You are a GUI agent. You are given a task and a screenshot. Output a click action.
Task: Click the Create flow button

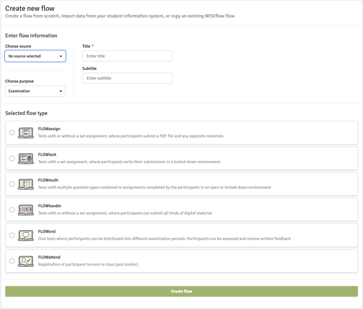181,292
